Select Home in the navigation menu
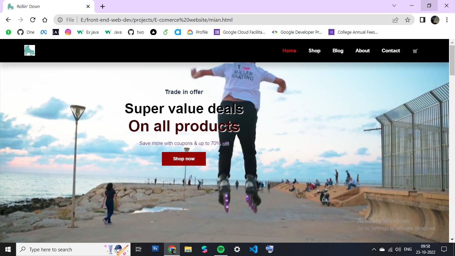455x256 pixels. coord(289,51)
